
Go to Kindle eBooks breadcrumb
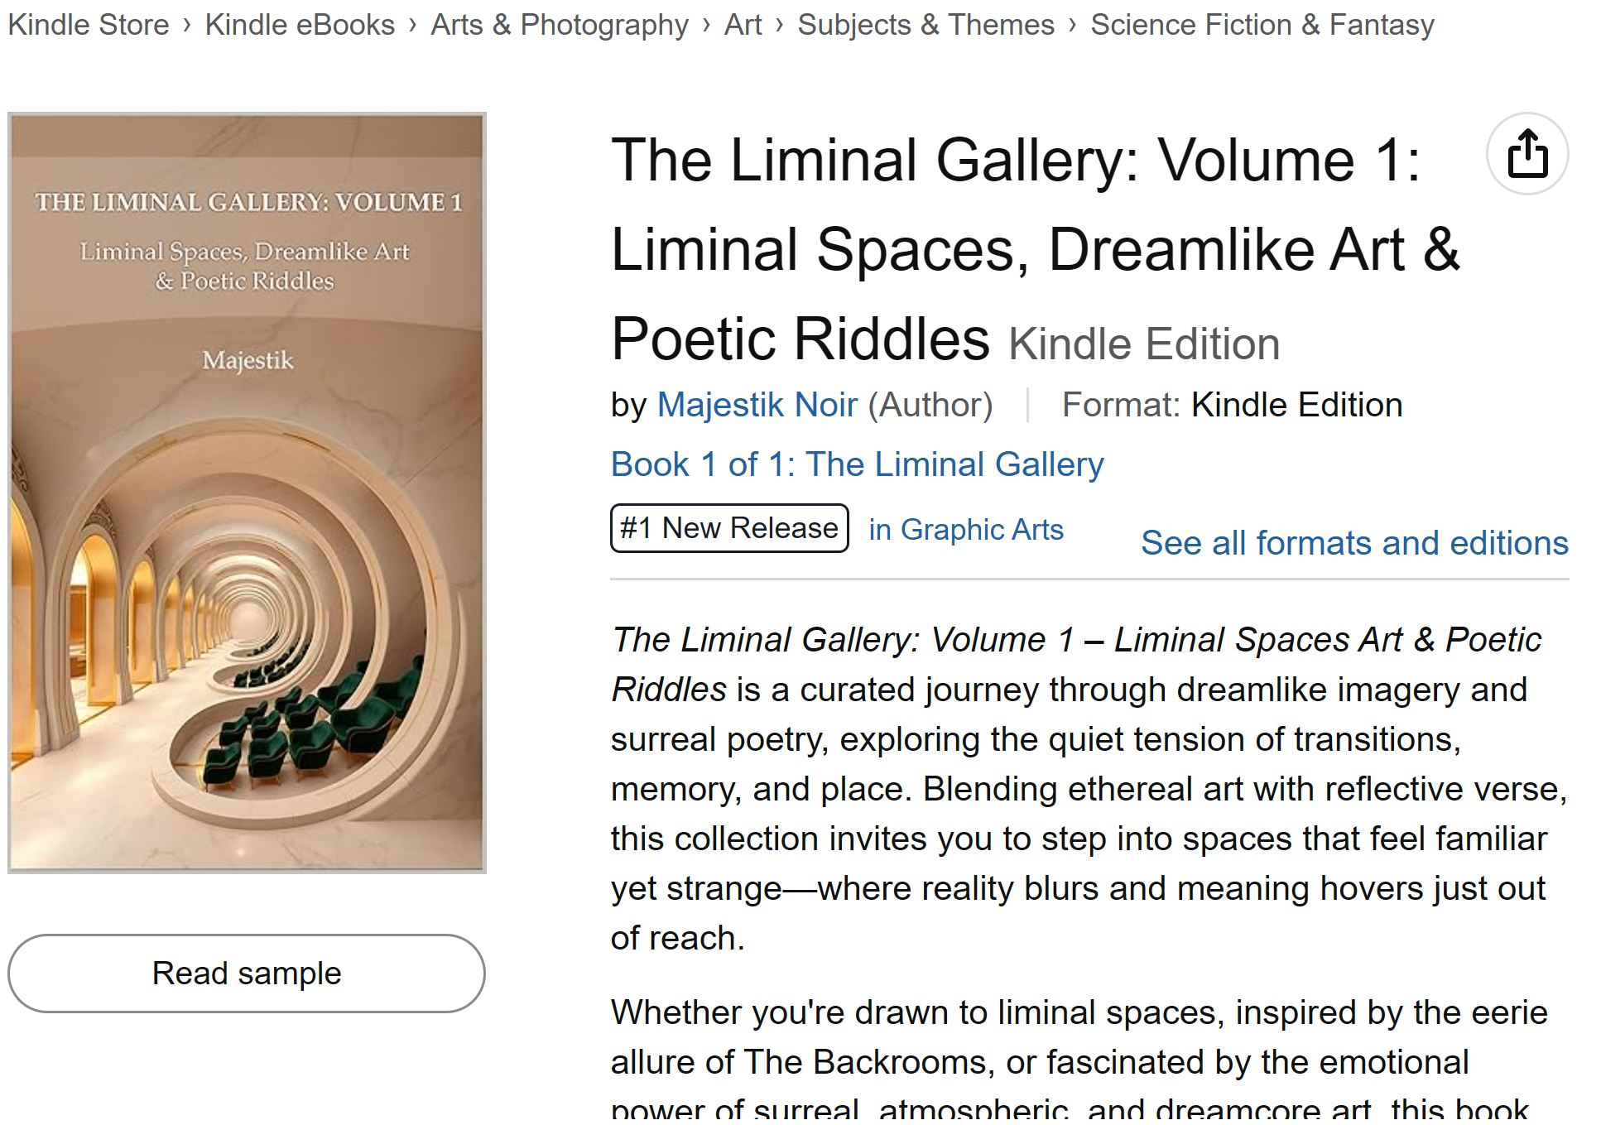pyautogui.click(x=300, y=25)
